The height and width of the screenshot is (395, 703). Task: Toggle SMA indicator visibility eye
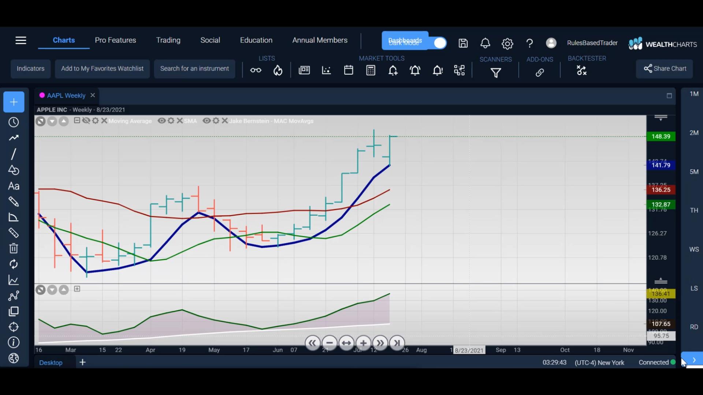(161, 121)
